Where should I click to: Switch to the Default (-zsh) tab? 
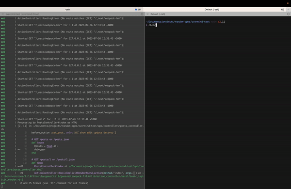tap(211, 10)
